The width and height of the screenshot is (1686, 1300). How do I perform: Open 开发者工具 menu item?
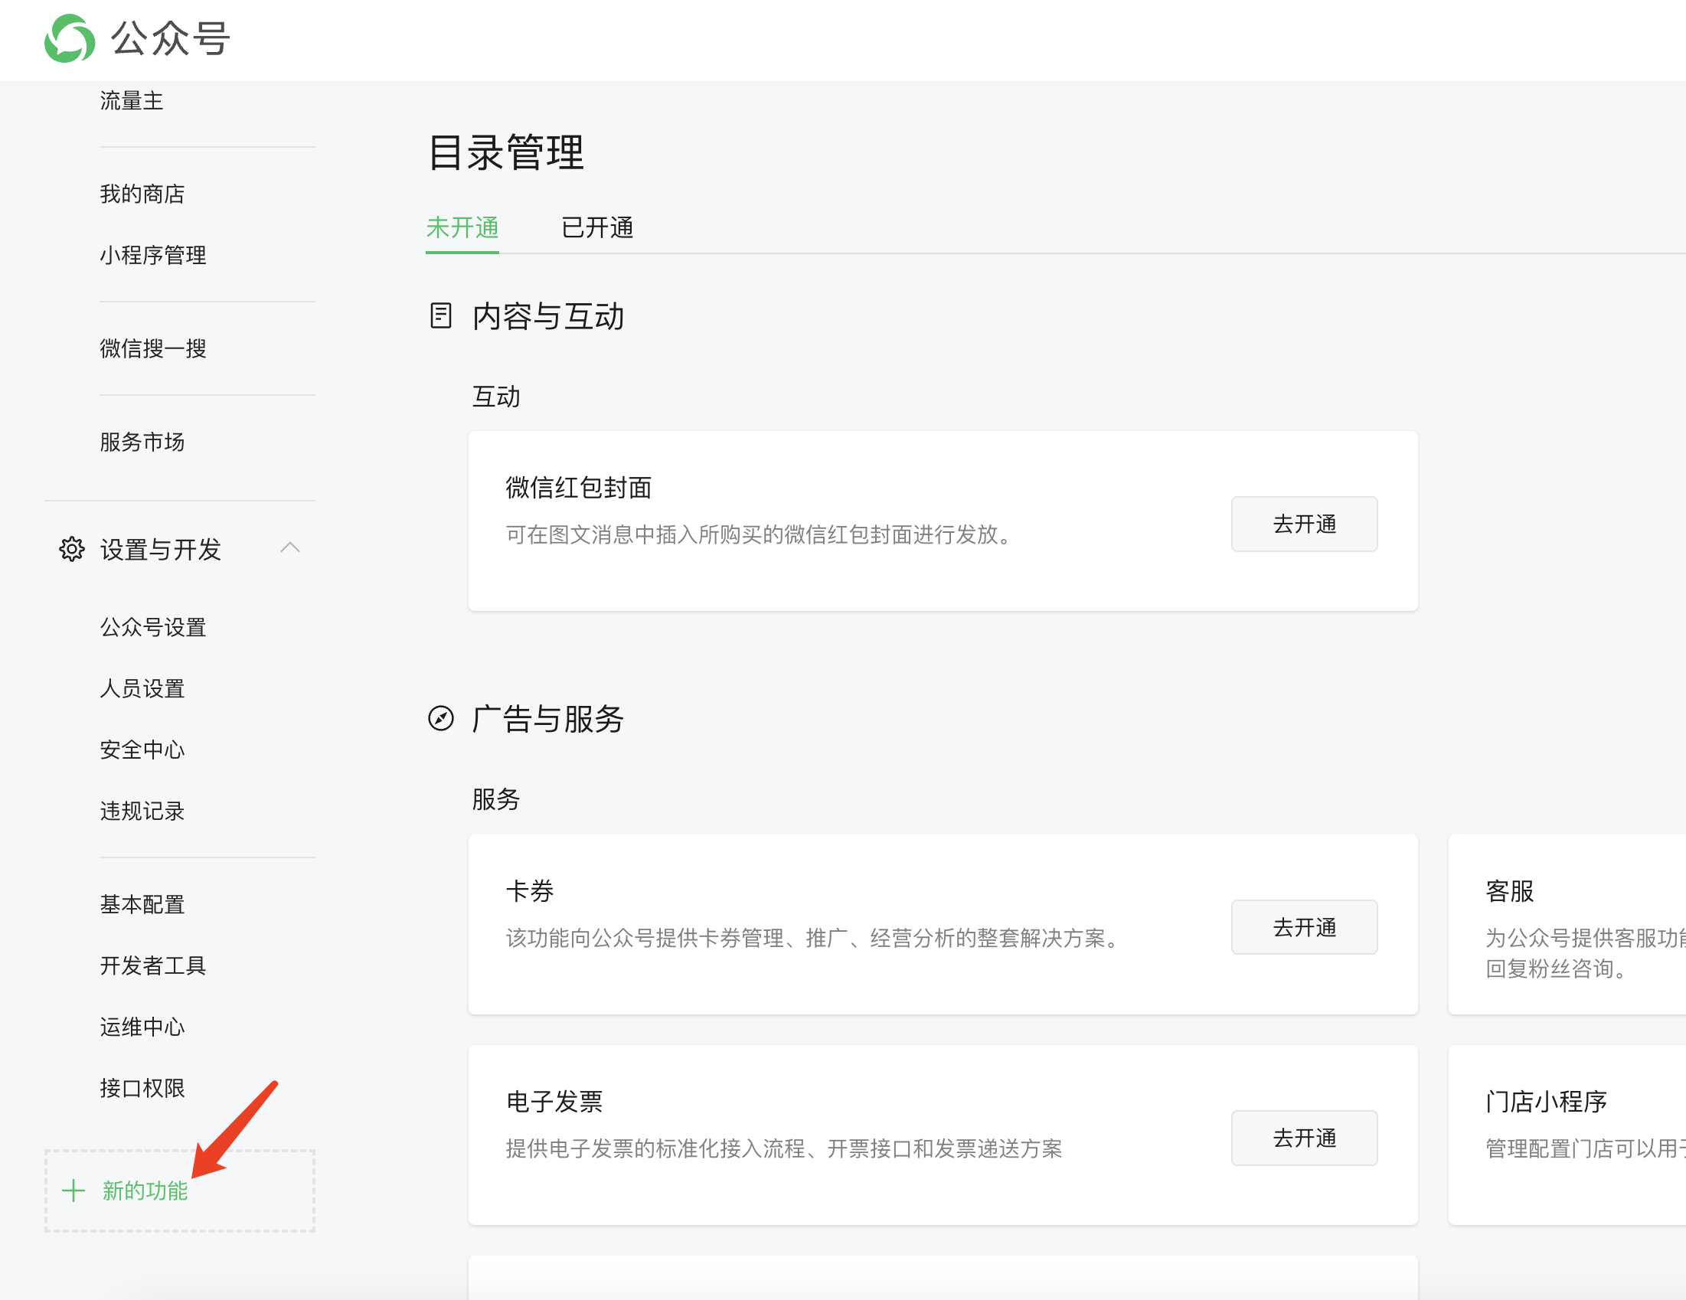pyautogui.click(x=153, y=965)
